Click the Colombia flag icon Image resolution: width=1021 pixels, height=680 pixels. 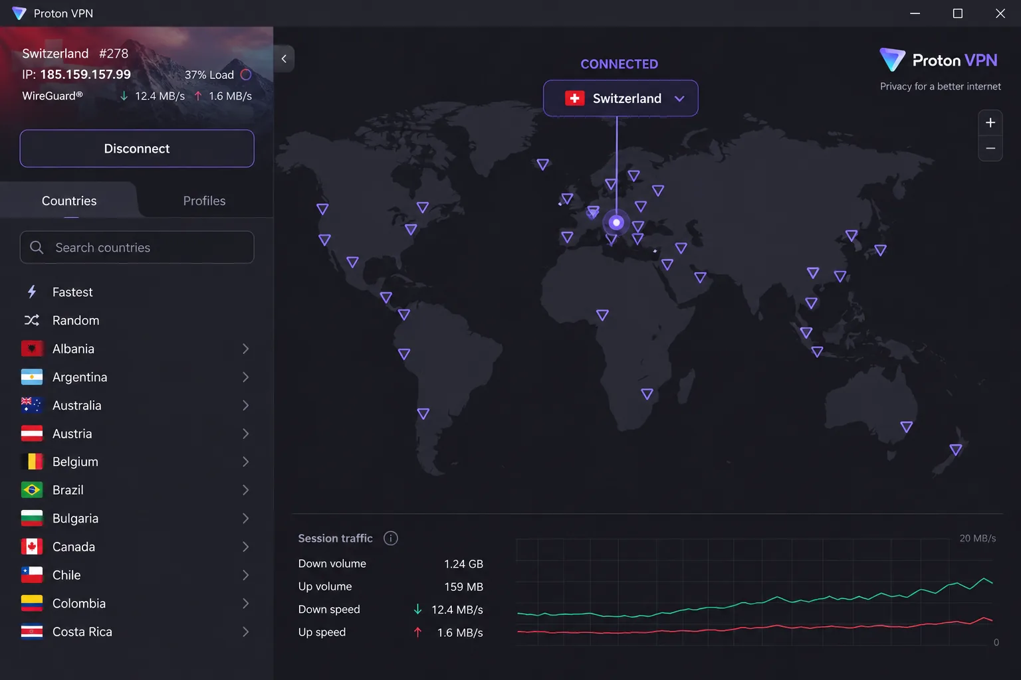32,603
